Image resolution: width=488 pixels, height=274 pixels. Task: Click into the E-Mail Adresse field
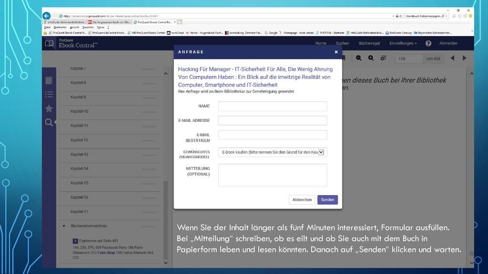pyautogui.click(x=273, y=120)
